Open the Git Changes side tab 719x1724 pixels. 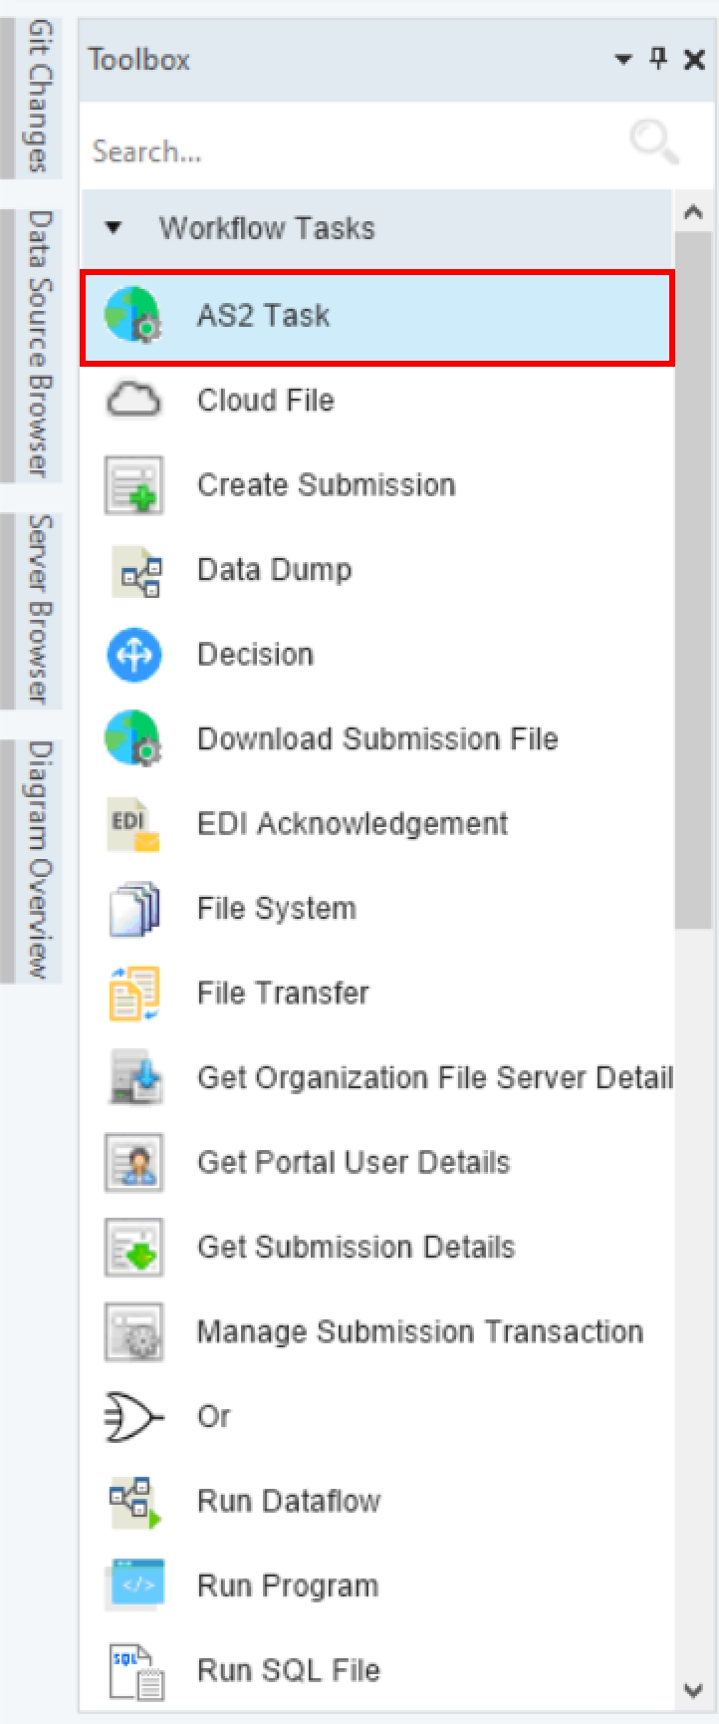(x=40, y=96)
